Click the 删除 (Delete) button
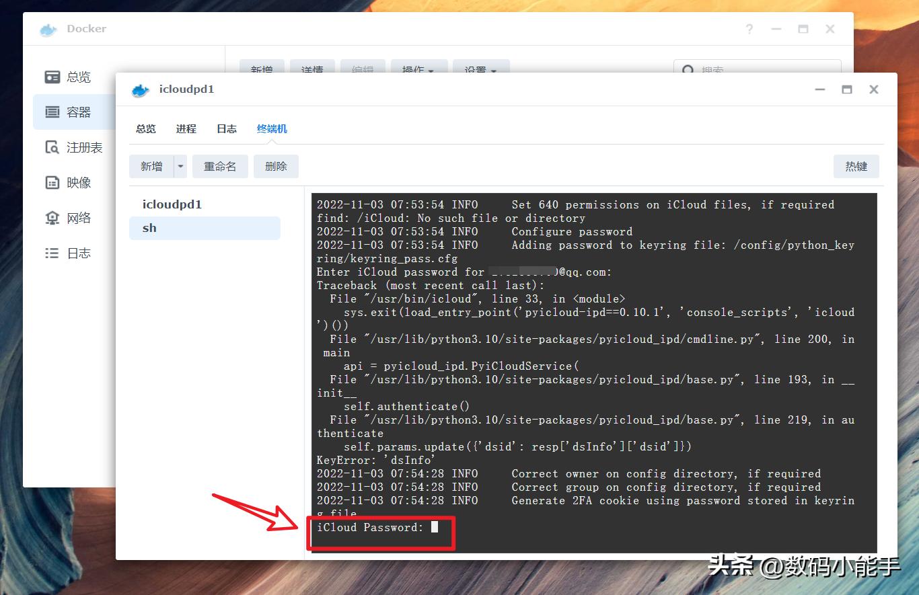The image size is (919, 595). tap(276, 166)
